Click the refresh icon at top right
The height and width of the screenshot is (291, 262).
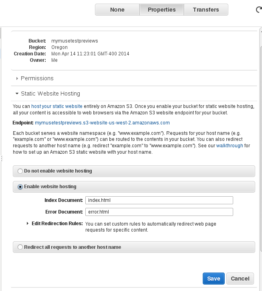(x=258, y=10)
